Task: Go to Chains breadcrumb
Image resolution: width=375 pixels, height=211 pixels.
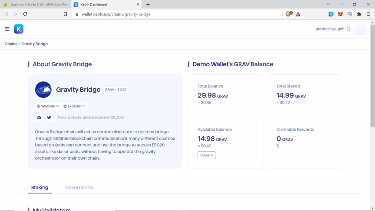Action: click(11, 44)
